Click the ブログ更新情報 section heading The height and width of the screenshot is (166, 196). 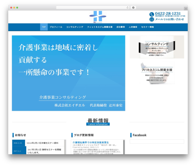click(84, 135)
